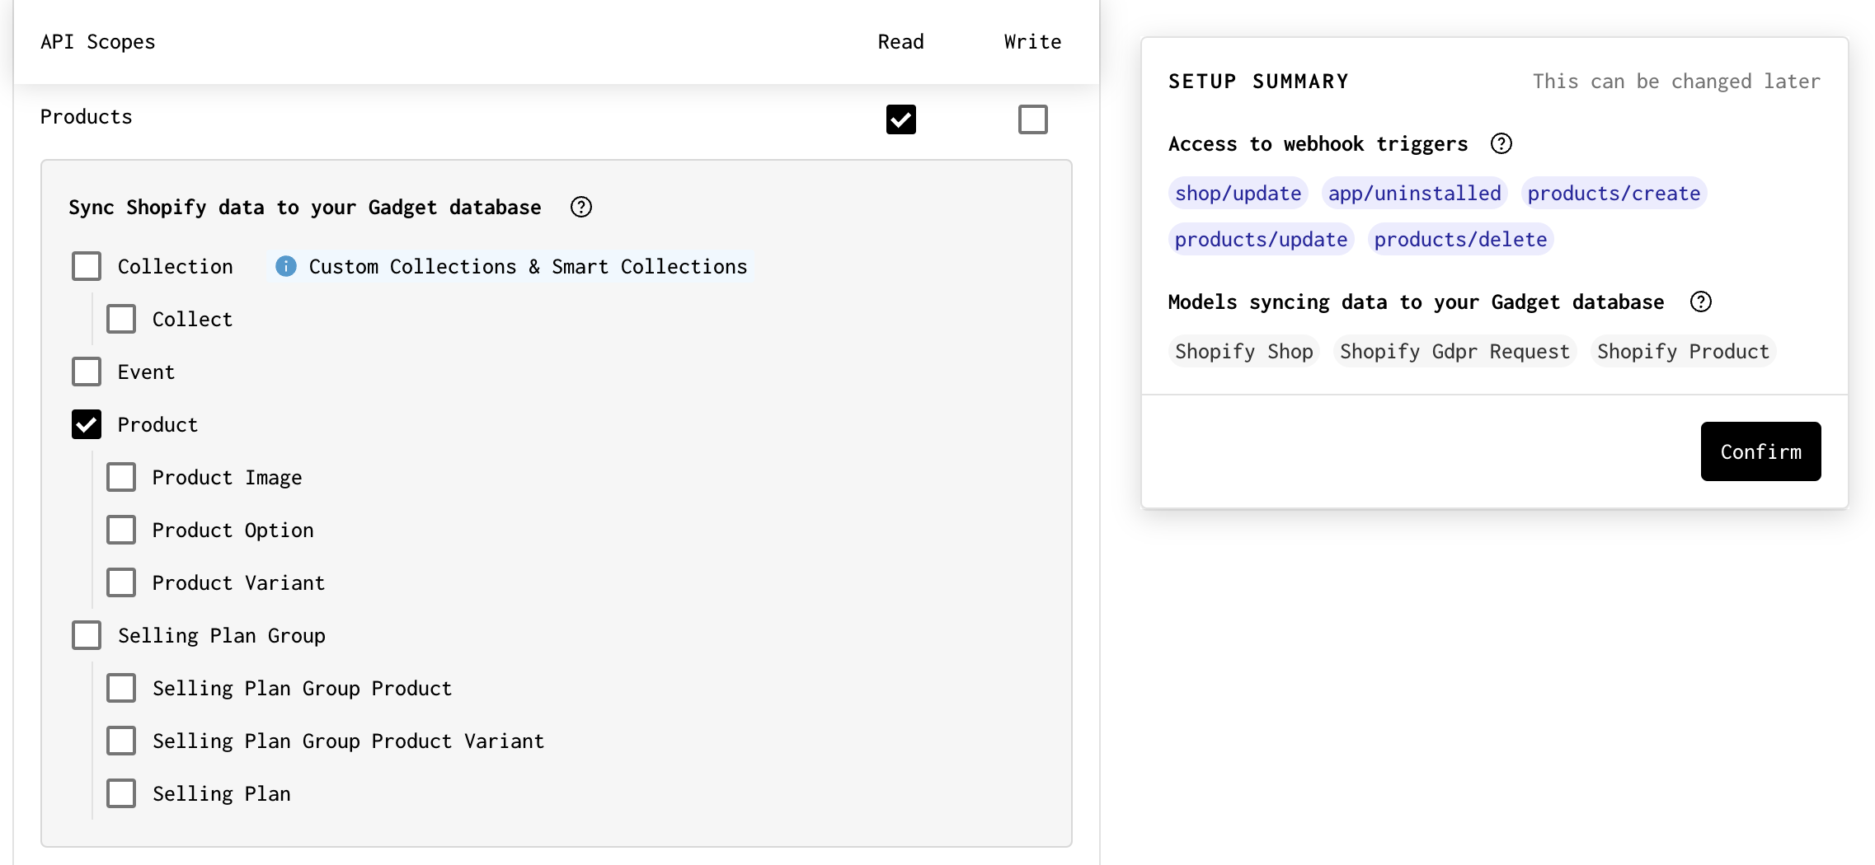The image size is (1875, 865).
Task: Click blue info icon beside Custom Collections
Action: pyautogui.click(x=286, y=266)
